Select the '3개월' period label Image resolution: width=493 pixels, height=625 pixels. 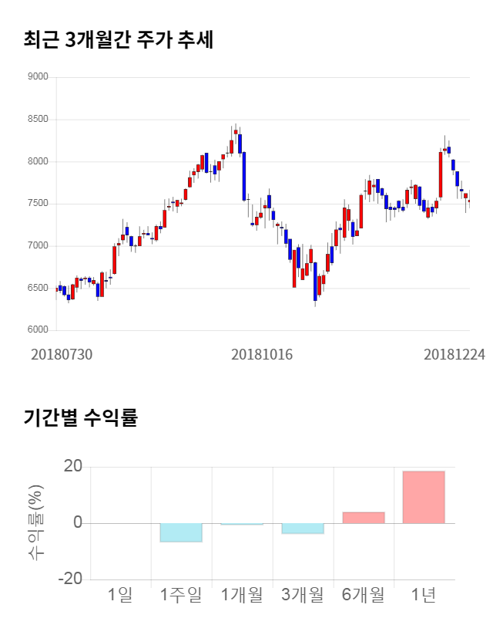[x=302, y=595]
